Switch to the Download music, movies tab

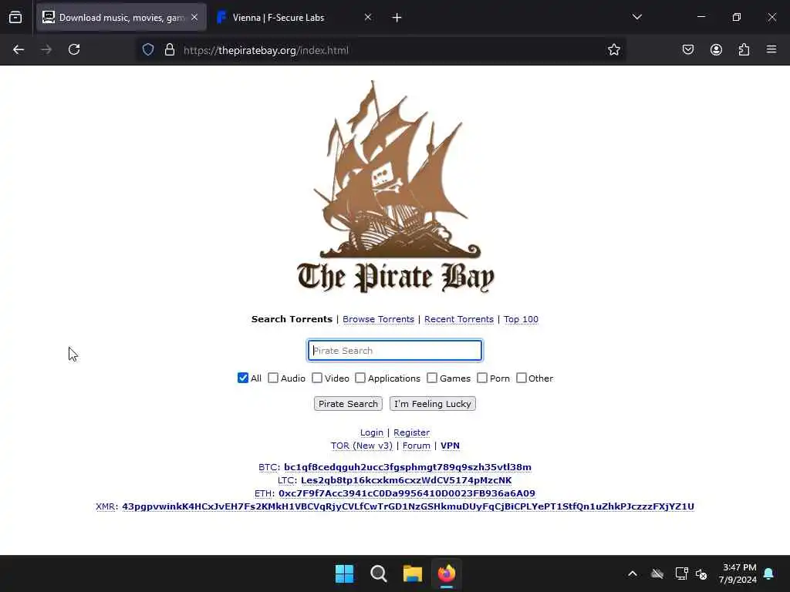[121, 18]
